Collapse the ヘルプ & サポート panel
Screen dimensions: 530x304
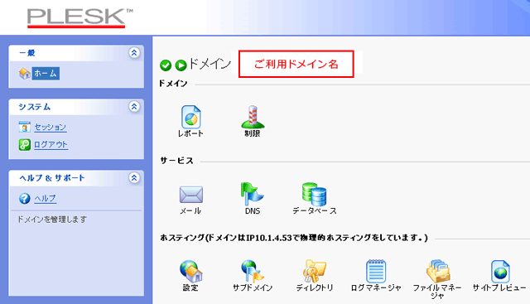(x=134, y=177)
